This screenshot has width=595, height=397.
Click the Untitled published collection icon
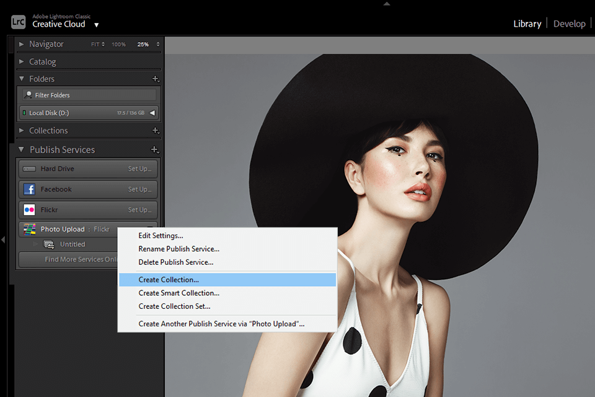pos(49,244)
